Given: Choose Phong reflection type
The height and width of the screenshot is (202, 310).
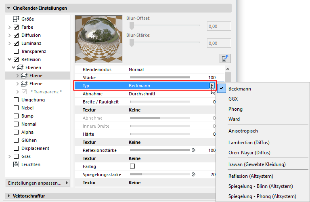Looking at the screenshot, I should point(235,109).
